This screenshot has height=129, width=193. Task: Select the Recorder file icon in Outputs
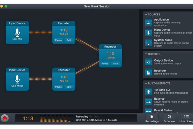pyautogui.click(x=148, y=72)
